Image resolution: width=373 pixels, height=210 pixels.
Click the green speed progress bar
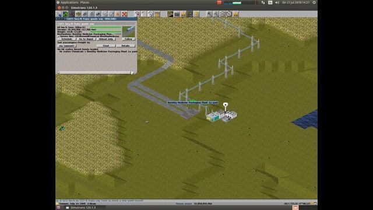(x=105, y=27)
